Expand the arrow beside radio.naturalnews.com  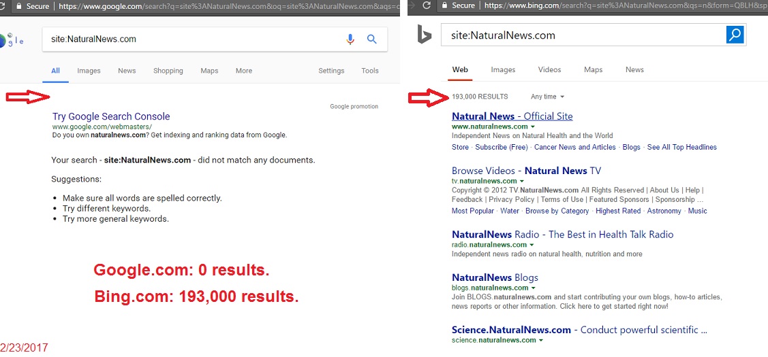[x=532, y=245]
